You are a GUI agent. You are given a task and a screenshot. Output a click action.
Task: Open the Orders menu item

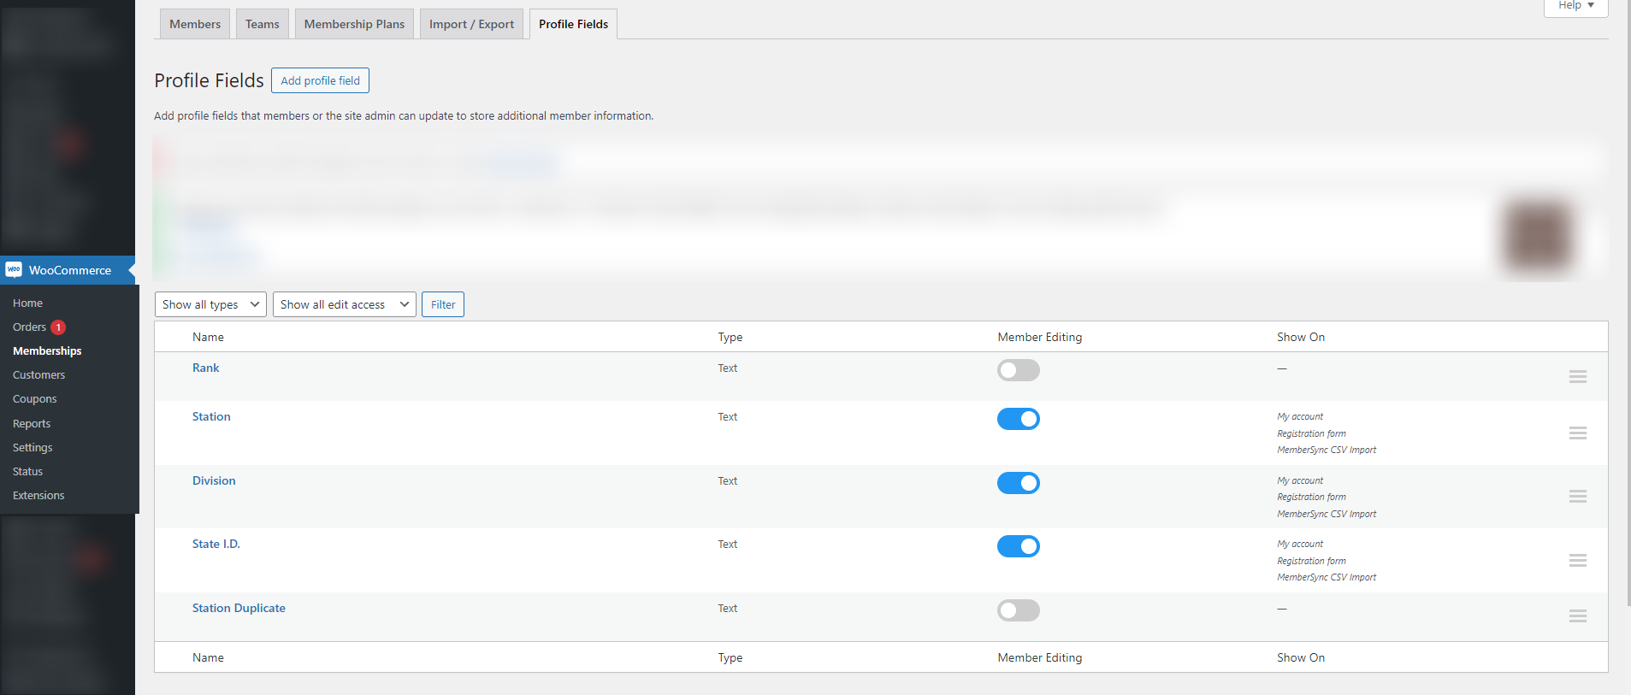(x=29, y=327)
